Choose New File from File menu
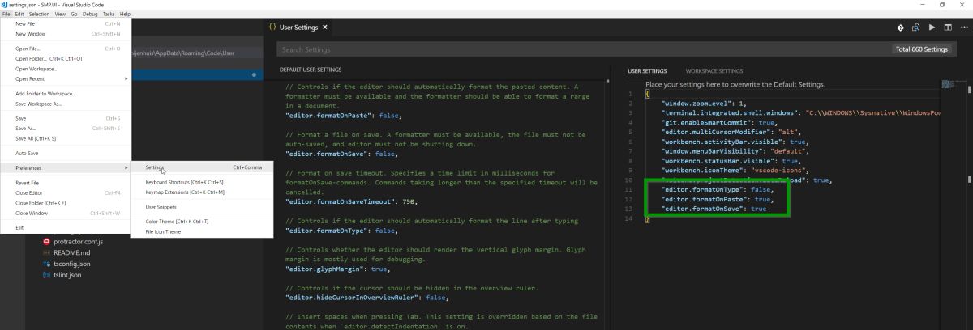 (x=66, y=24)
